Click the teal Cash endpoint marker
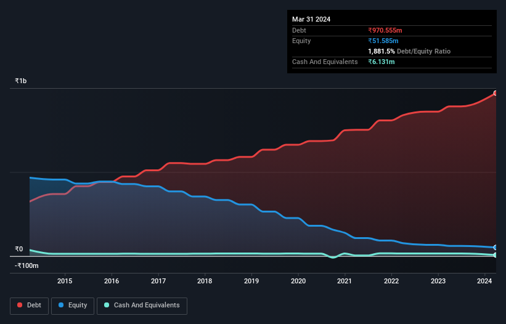Viewport: 506px width, 324px height. click(x=496, y=255)
